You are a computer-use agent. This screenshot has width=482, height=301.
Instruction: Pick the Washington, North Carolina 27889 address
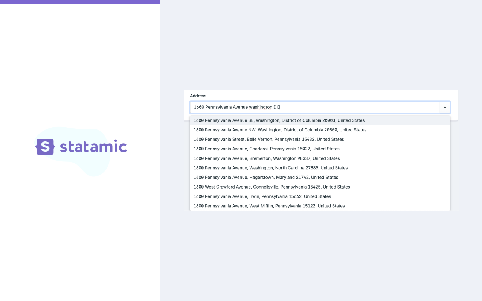(x=320, y=168)
